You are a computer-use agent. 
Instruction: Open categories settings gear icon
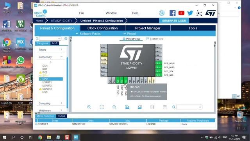coord(66,38)
